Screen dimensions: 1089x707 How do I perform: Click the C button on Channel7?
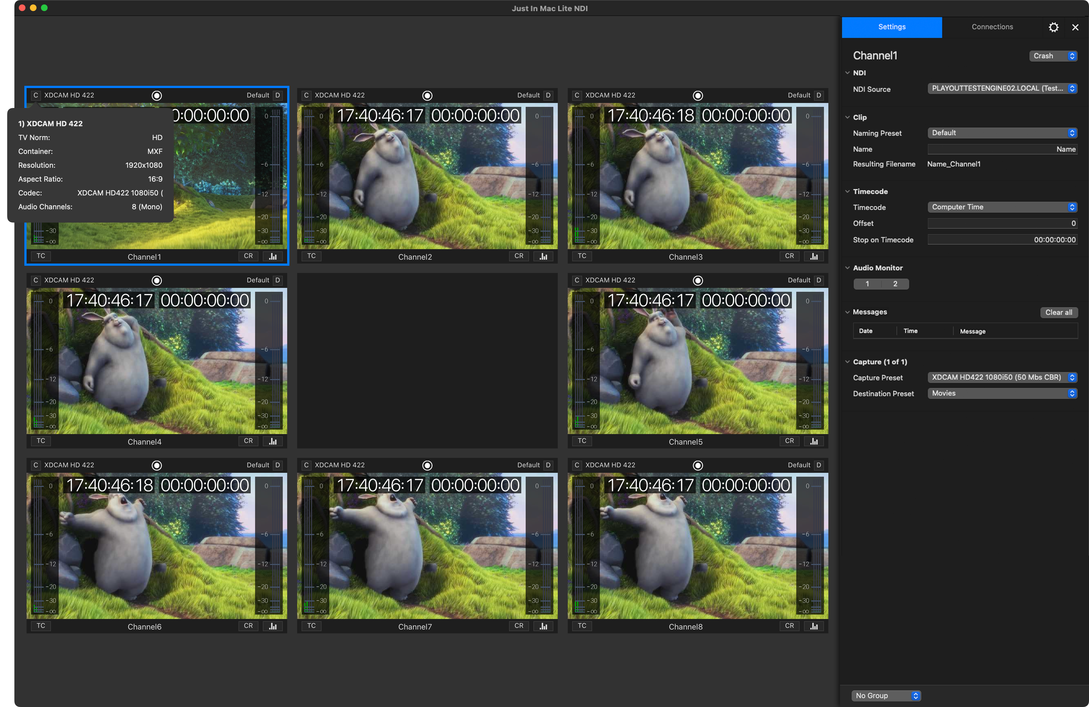pos(306,465)
